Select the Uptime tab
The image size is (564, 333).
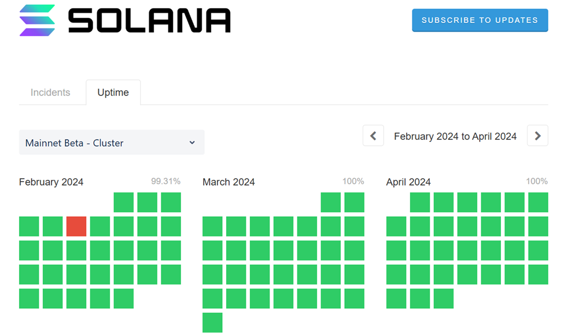click(113, 92)
